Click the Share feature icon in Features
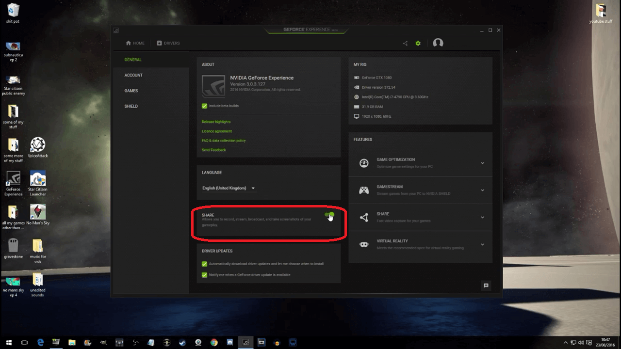The width and height of the screenshot is (621, 349). (x=364, y=217)
